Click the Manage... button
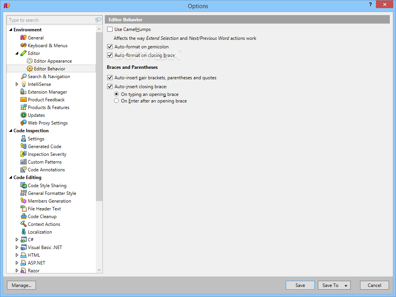 22,285
